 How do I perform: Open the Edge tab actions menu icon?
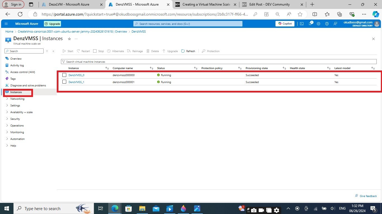[x=31, y=4]
